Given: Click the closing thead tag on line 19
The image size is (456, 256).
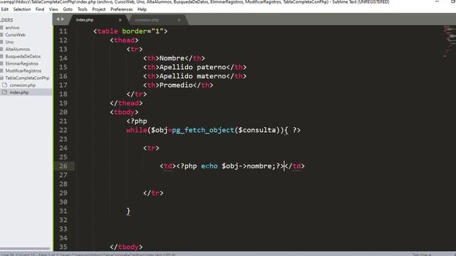Looking at the screenshot, I should [x=126, y=103].
